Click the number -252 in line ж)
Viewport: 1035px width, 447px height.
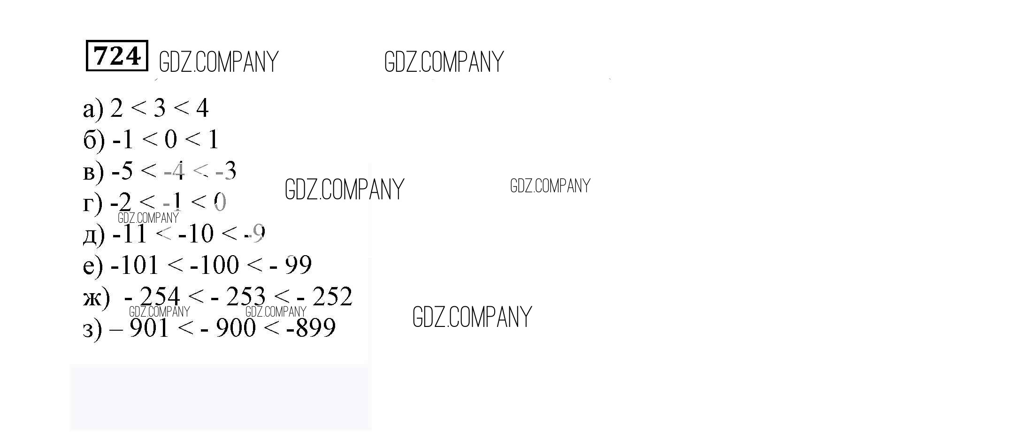click(325, 296)
